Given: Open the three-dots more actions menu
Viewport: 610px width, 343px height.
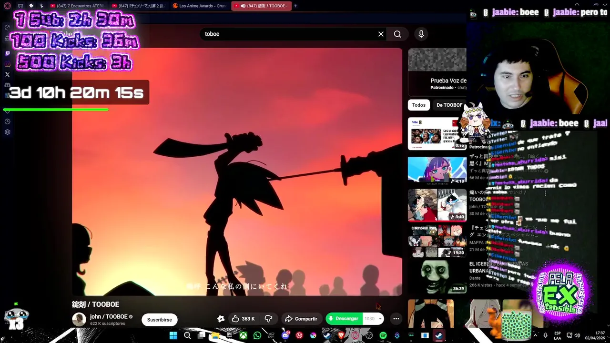Looking at the screenshot, I should click(x=396, y=319).
